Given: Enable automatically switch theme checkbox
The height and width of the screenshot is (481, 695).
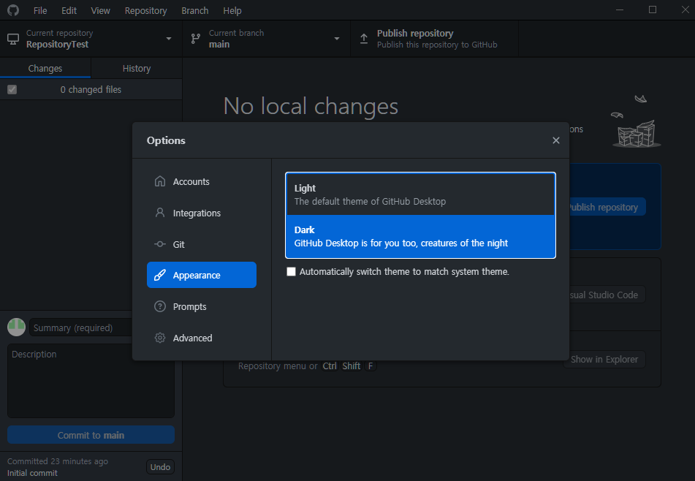Looking at the screenshot, I should click(x=291, y=271).
